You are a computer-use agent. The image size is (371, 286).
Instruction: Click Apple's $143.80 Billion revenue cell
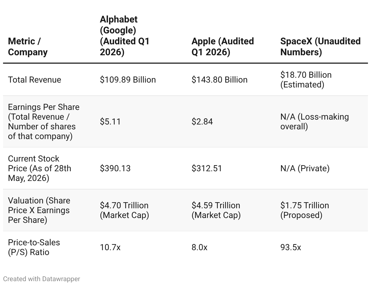coord(220,80)
